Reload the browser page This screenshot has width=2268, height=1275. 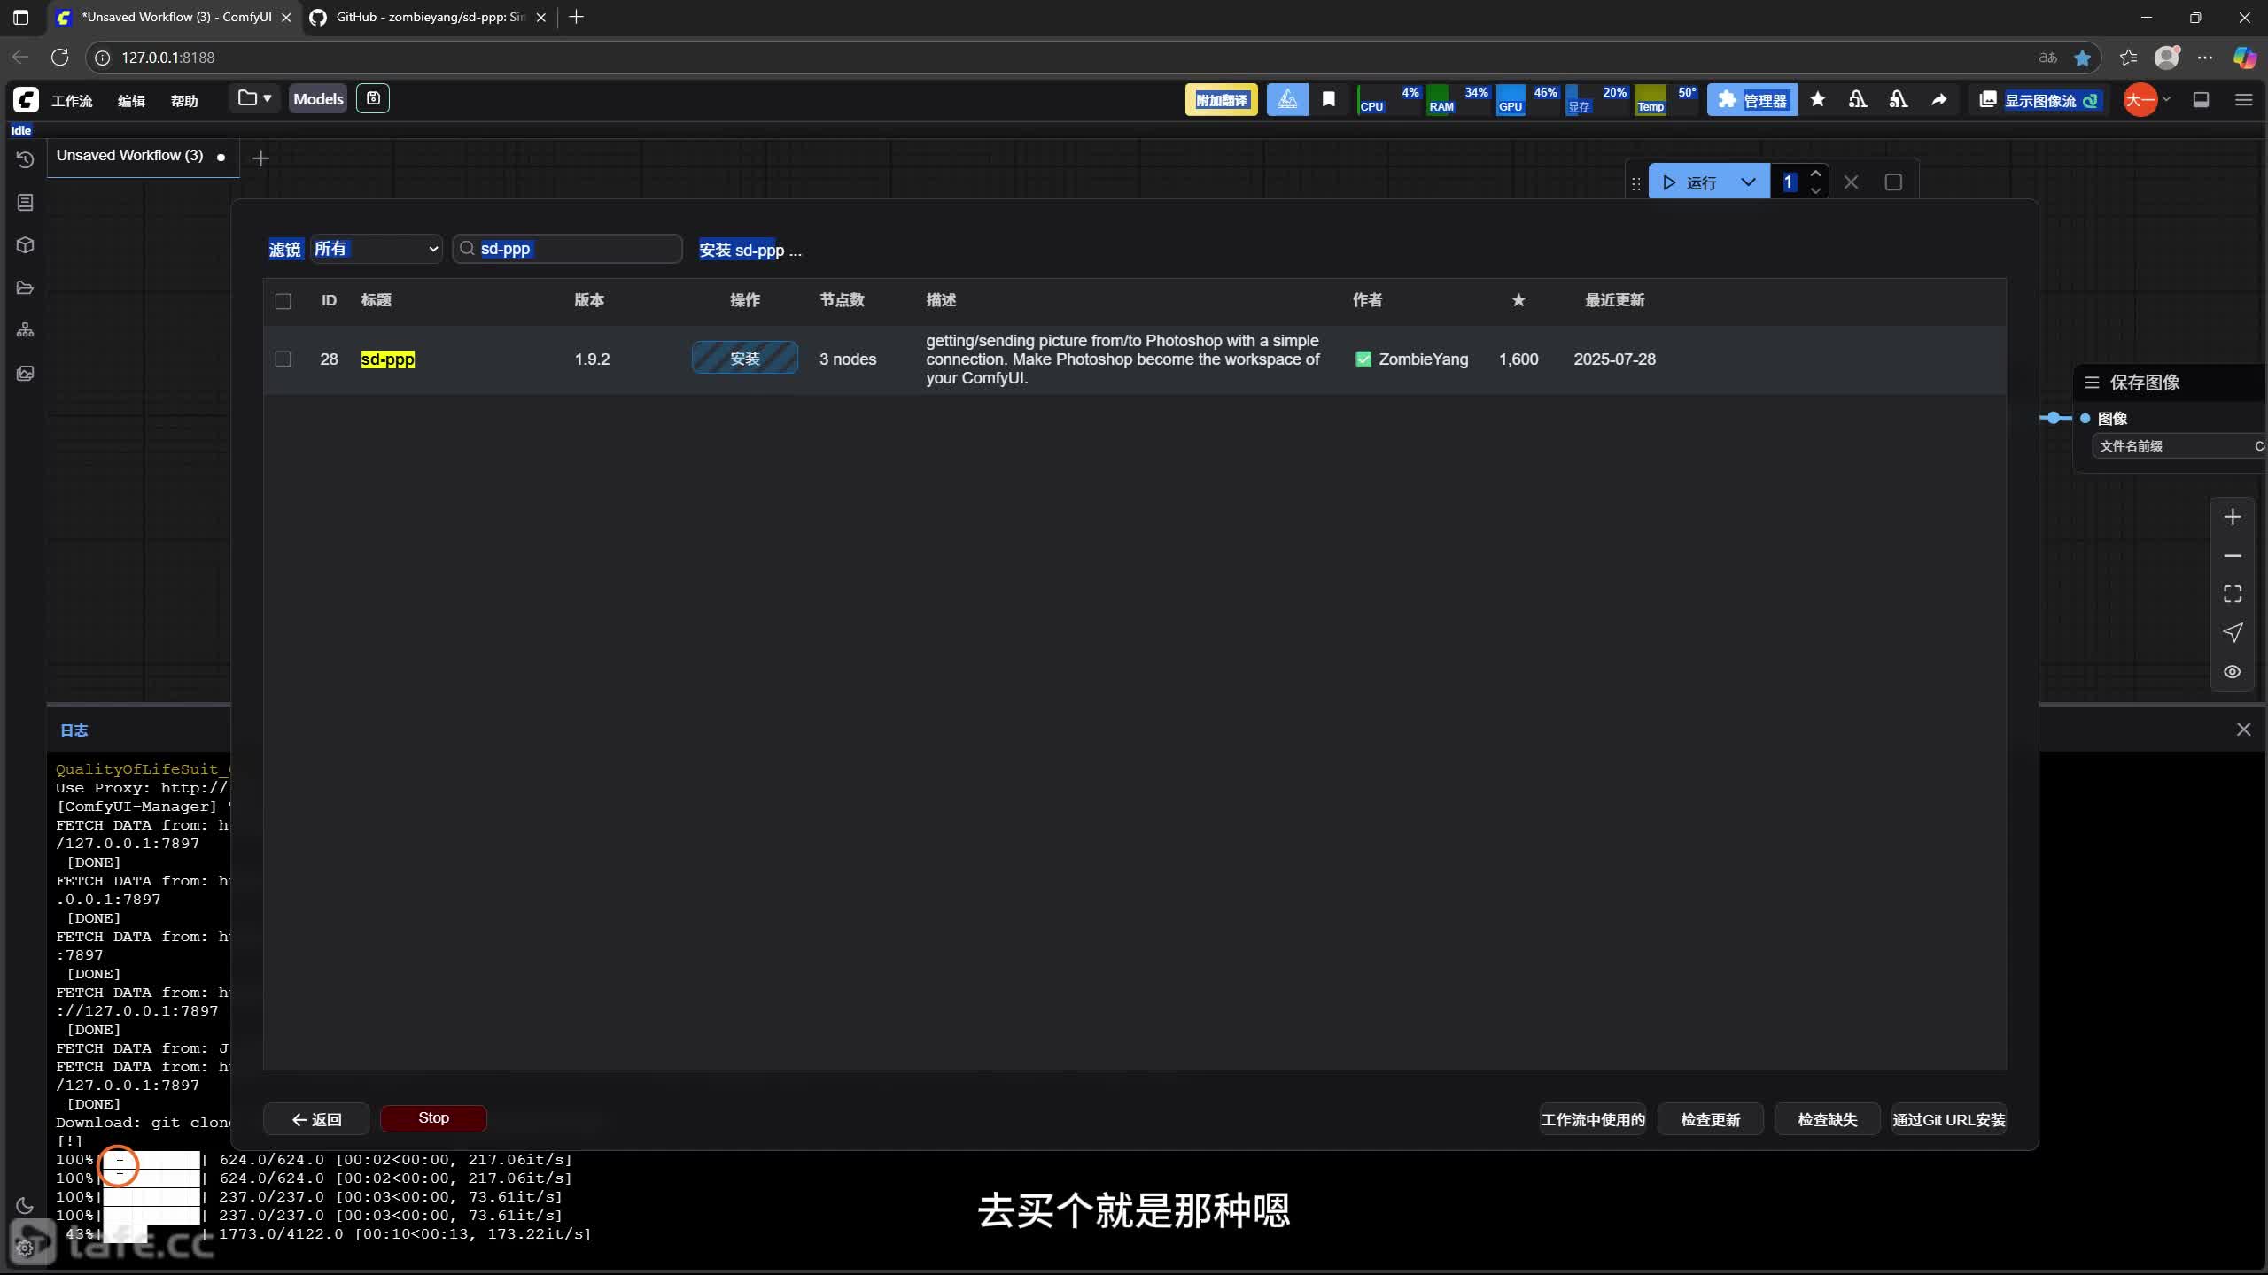[x=59, y=58]
